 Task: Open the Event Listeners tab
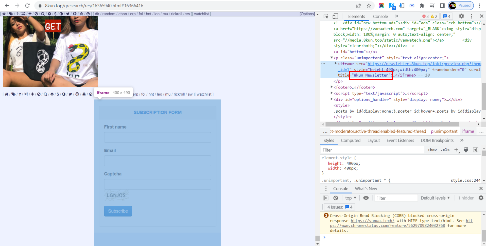pyautogui.click(x=400, y=140)
